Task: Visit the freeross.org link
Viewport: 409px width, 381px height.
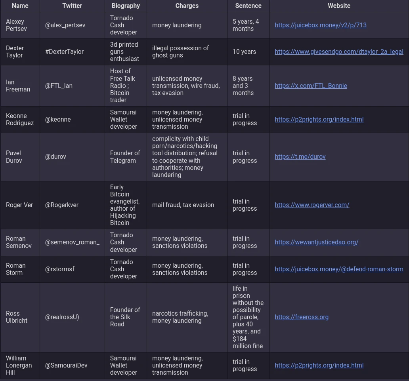Action: [301, 317]
